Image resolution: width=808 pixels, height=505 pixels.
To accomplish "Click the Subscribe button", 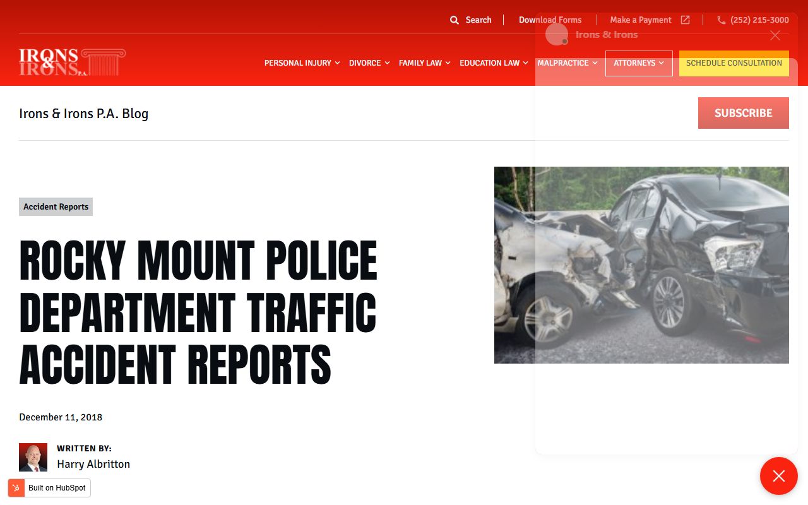I will (x=744, y=113).
